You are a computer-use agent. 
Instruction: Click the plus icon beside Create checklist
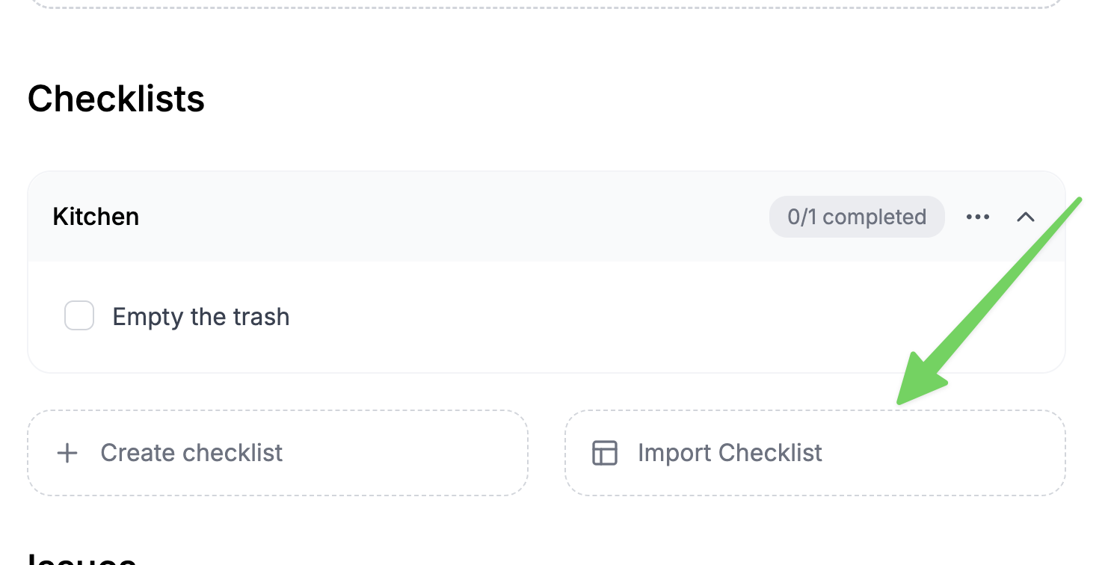67,453
